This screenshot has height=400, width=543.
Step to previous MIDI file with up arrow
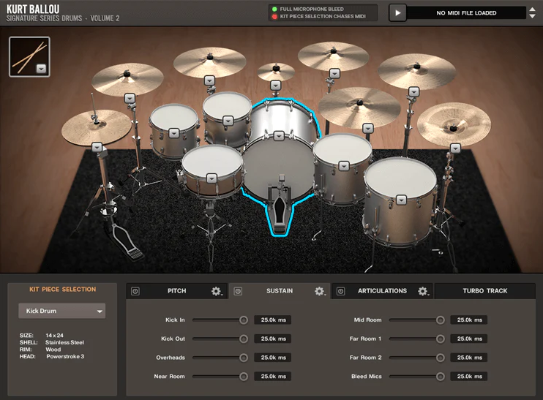532,10
